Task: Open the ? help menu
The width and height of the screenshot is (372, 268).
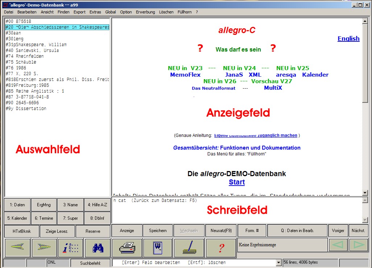Action: [x=197, y=12]
